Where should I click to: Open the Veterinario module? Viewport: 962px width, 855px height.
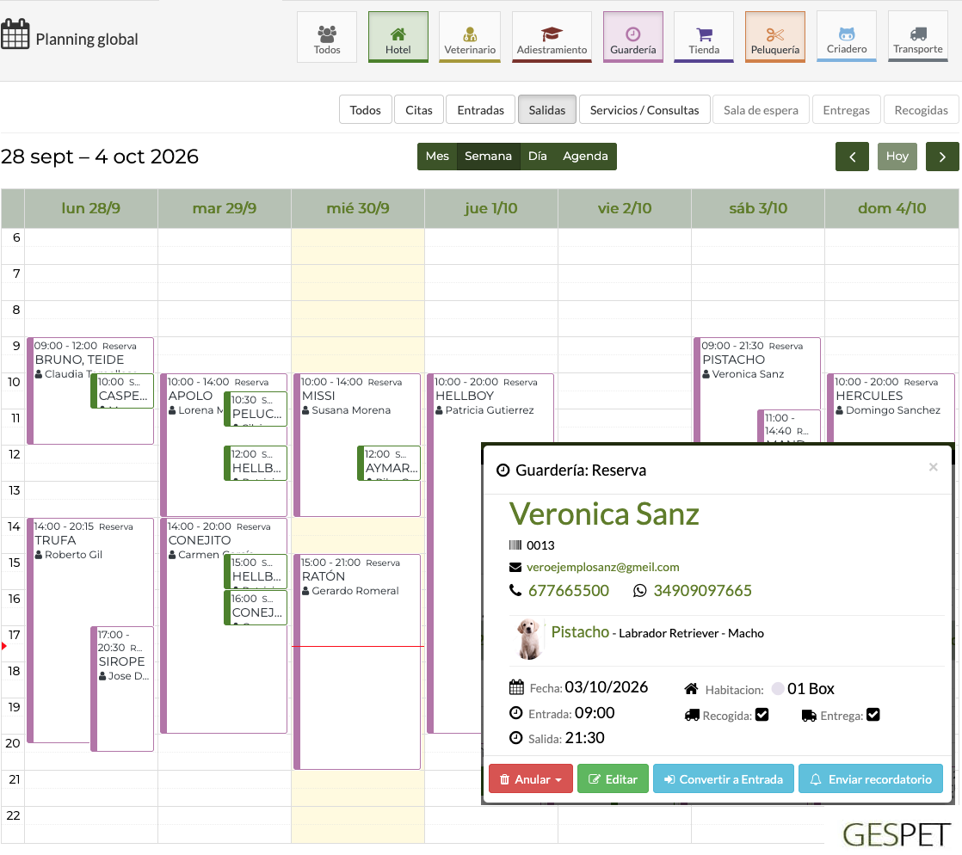point(469,37)
